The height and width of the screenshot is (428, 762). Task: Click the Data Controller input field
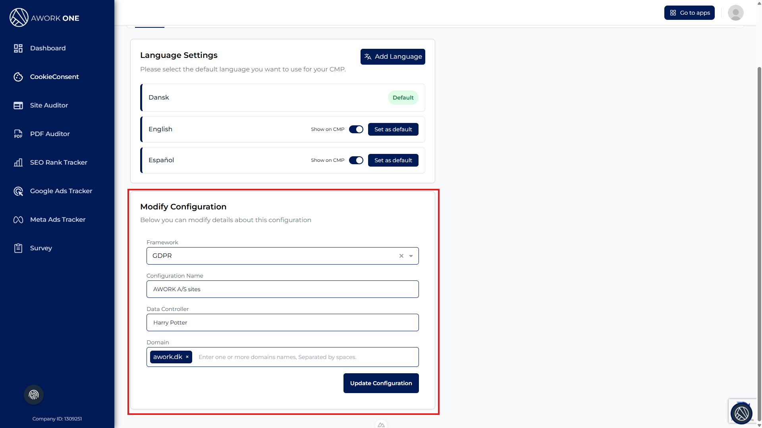[282, 323]
